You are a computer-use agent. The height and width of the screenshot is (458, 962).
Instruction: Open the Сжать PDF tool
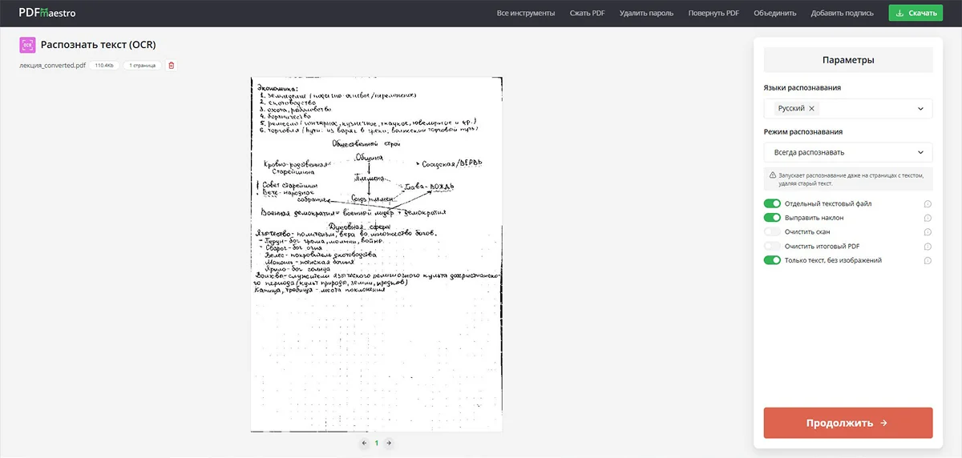[x=587, y=14]
